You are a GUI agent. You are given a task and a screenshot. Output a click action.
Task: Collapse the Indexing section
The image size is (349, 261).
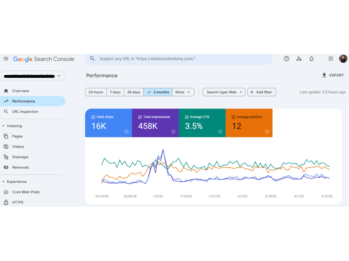[x=3, y=126]
